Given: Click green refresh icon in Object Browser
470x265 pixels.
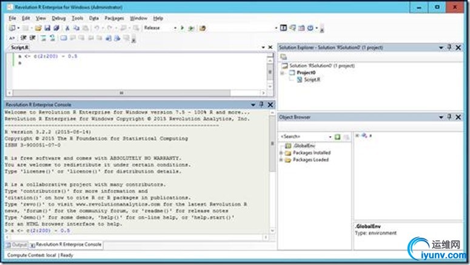Looking at the screenshot, I should click(338, 137).
